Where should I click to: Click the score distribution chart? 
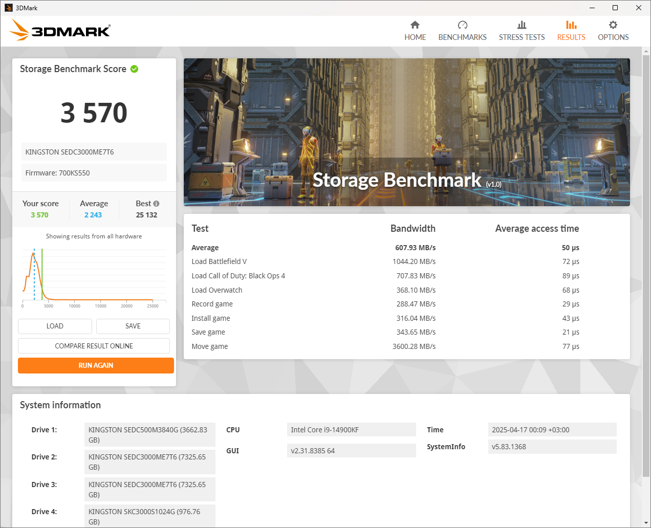click(x=94, y=277)
